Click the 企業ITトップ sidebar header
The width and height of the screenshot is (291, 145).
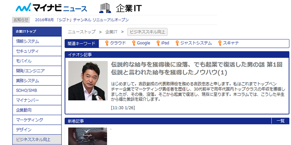[37, 31]
